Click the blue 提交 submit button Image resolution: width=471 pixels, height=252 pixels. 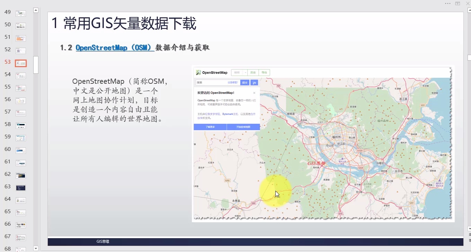coord(245,82)
